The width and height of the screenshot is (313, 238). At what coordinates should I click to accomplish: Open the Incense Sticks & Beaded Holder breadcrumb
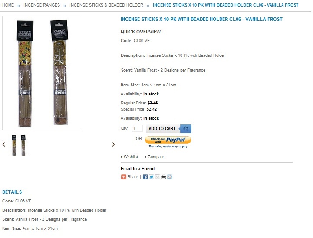tap(106, 5)
